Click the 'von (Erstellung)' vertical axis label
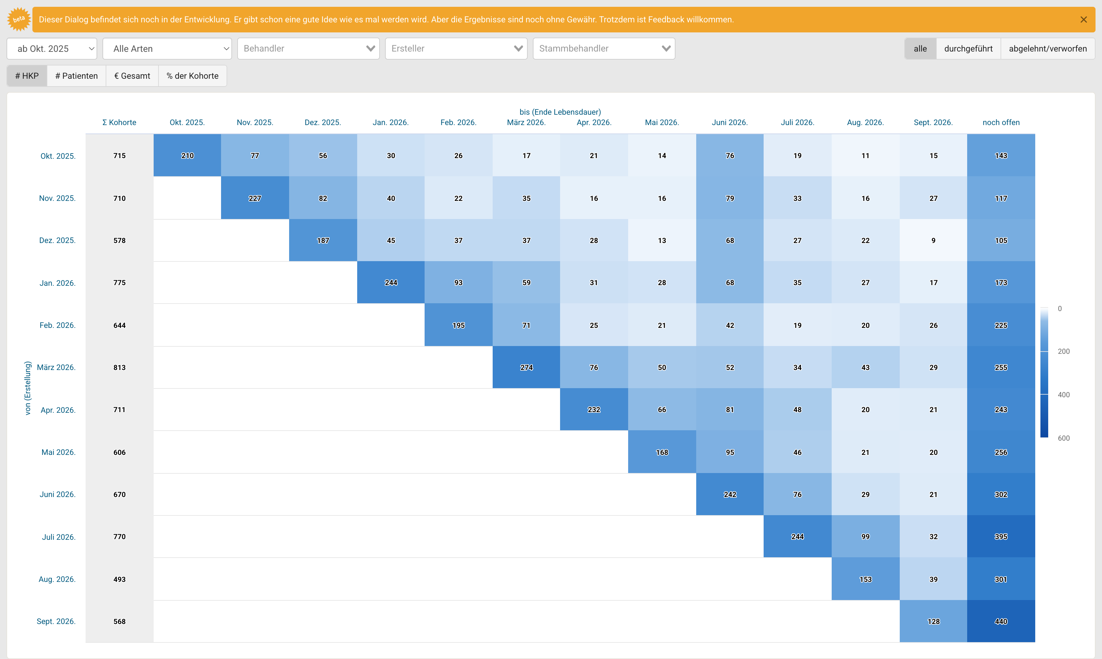1102x659 pixels. point(28,388)
